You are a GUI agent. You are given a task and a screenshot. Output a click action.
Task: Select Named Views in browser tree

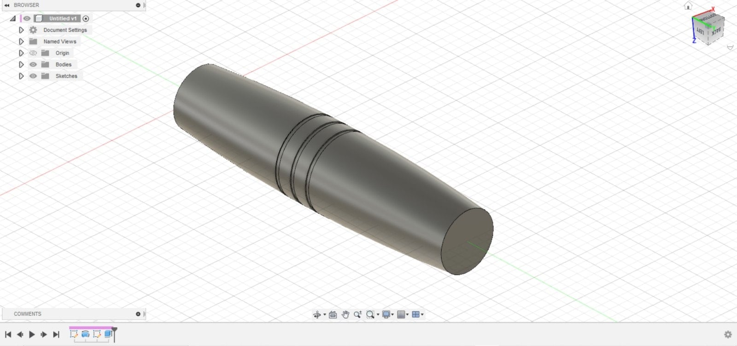(60, 41)
